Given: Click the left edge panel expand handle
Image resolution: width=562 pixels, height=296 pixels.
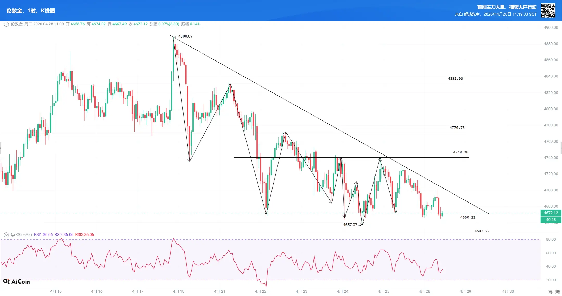Looking at the screenshot, I should point(1,148).
